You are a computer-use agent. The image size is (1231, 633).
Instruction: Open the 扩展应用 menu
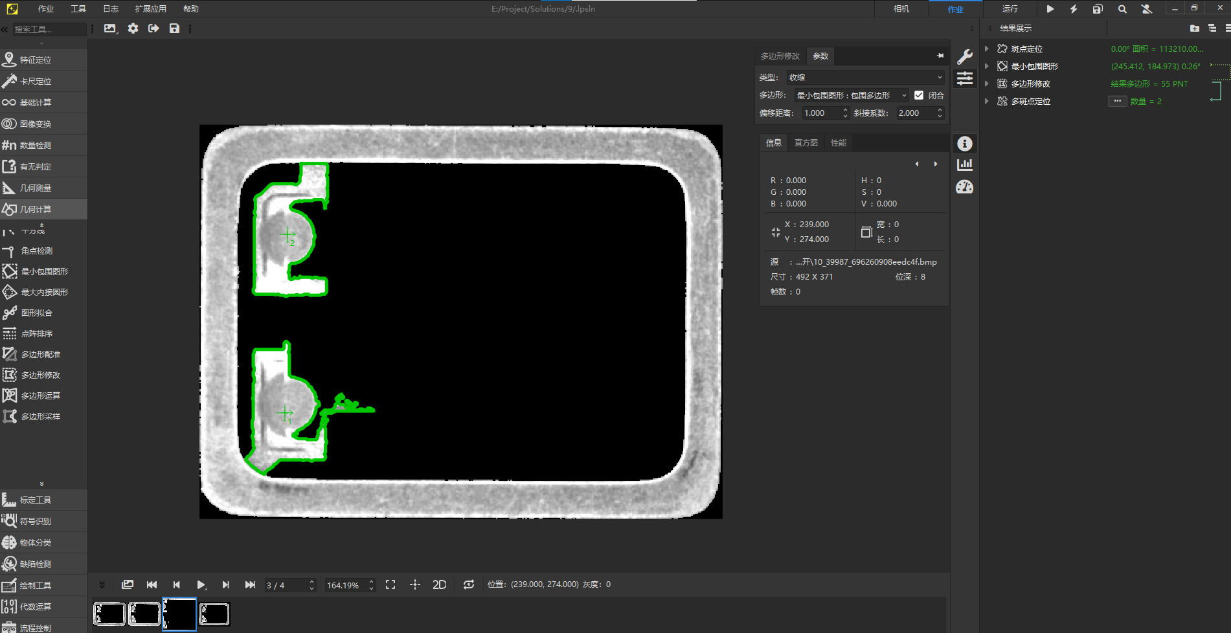(150, 9)
